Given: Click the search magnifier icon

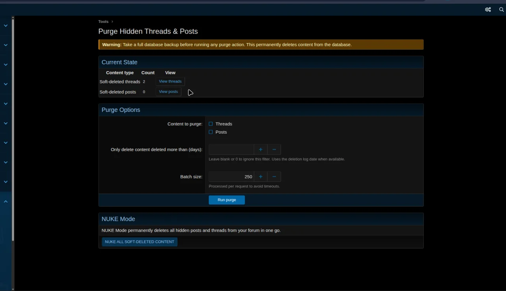Looking at the screenshot, I should [x=501, y=9].
